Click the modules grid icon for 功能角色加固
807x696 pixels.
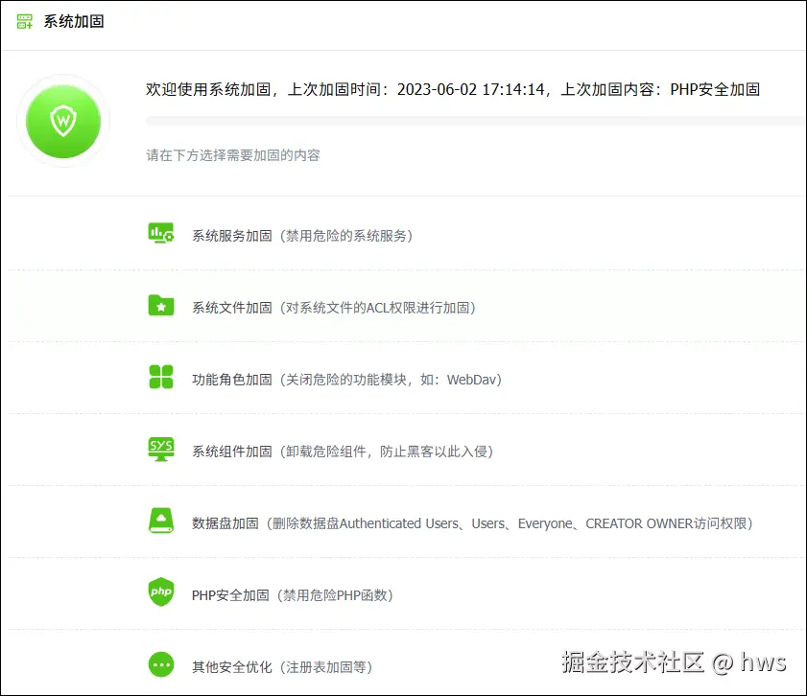click(161, 378)
